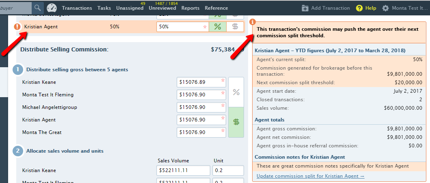The image size is (430, 183).
Task: Click the great commission notes text
Action: (333, 166)
